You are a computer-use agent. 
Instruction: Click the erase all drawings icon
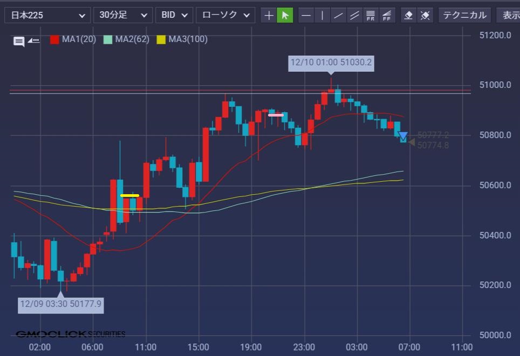point(425,15)
